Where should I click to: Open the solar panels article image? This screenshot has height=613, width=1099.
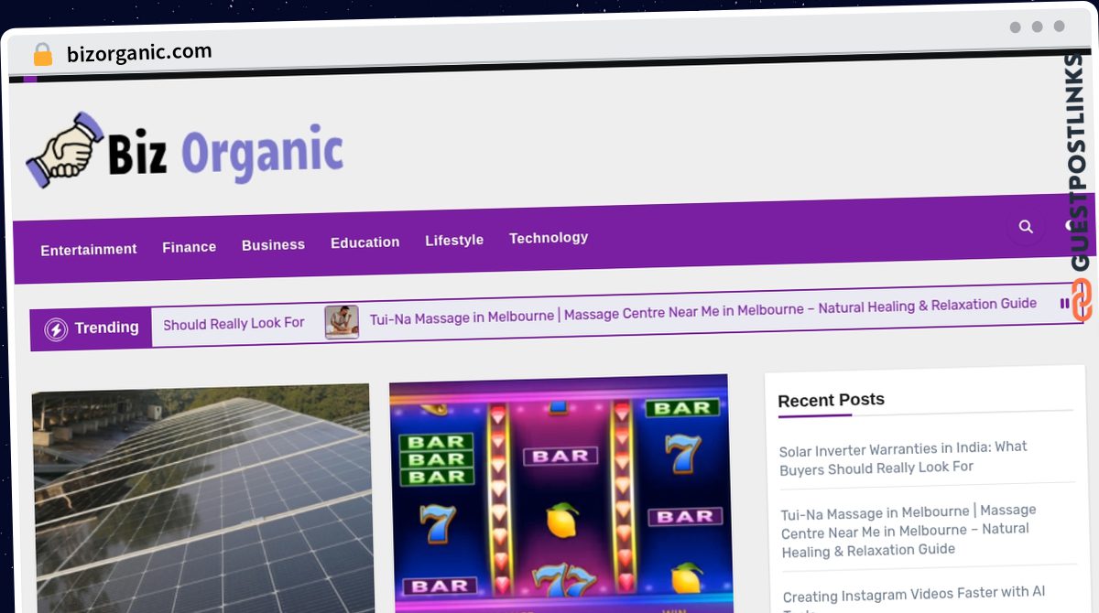tap(203, 499)
